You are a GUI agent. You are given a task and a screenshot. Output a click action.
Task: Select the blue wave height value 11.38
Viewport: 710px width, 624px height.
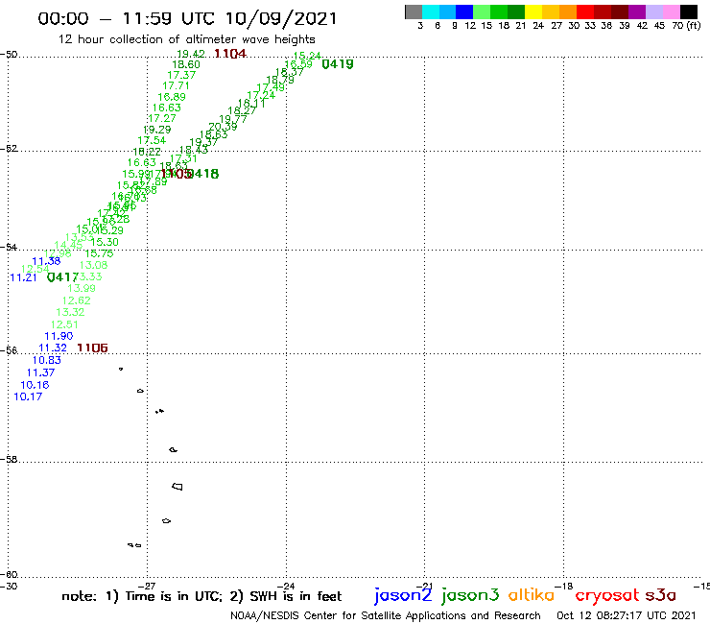(x=46, y=261)
